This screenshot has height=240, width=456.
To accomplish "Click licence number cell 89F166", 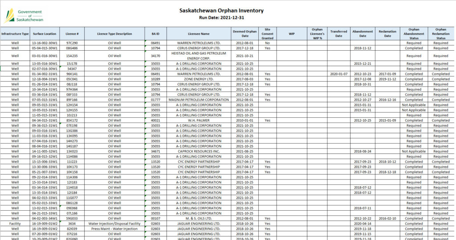I will tap(72, 100).
